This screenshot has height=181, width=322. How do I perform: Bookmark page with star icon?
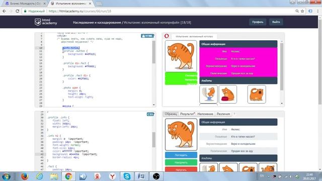[302, 11]
